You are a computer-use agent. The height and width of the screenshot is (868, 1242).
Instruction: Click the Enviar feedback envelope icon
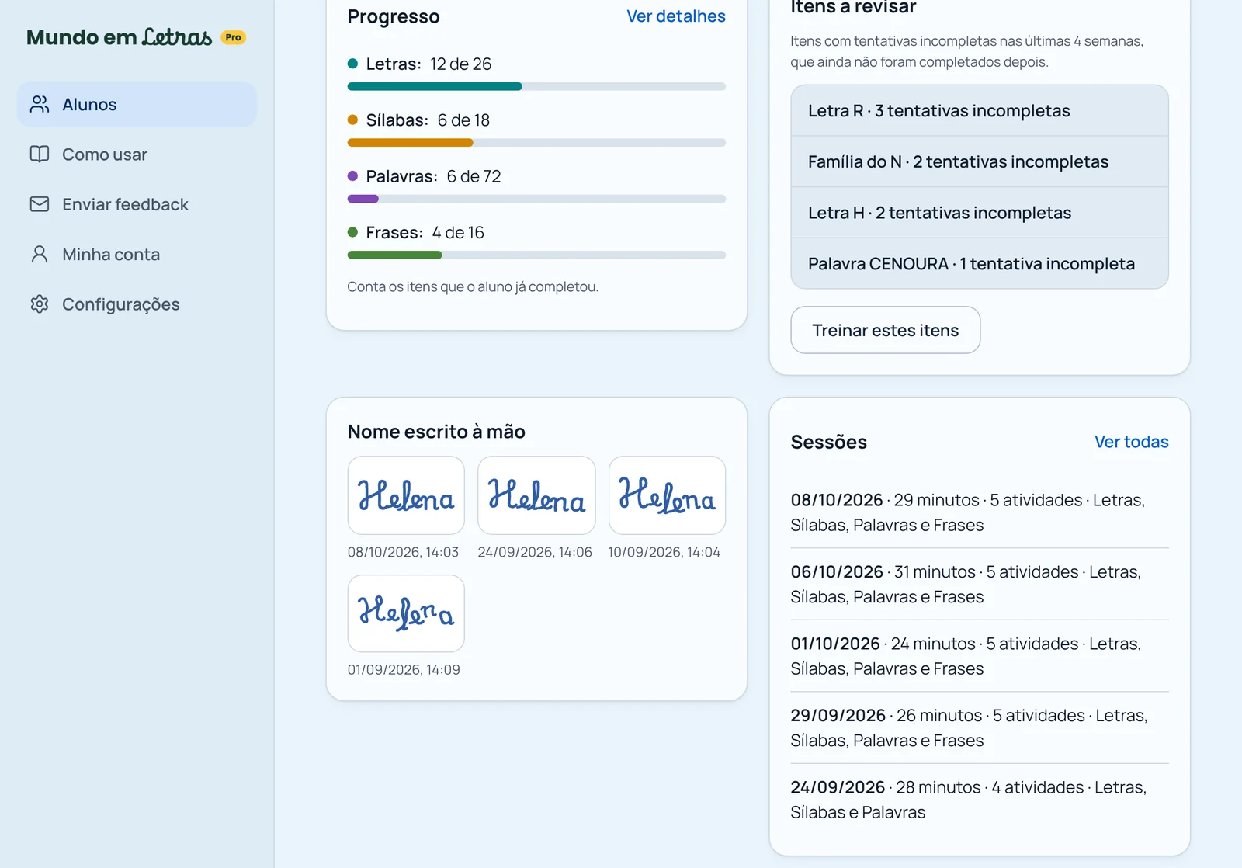[40, 204]
